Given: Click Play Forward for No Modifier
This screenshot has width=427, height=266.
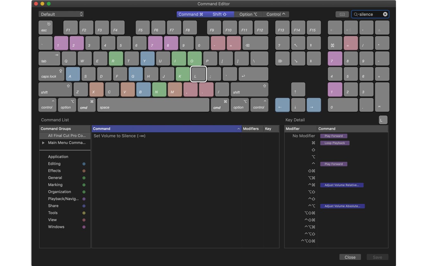Looking at the screenshot, I should pyautogui.click(x=334, y=136).
